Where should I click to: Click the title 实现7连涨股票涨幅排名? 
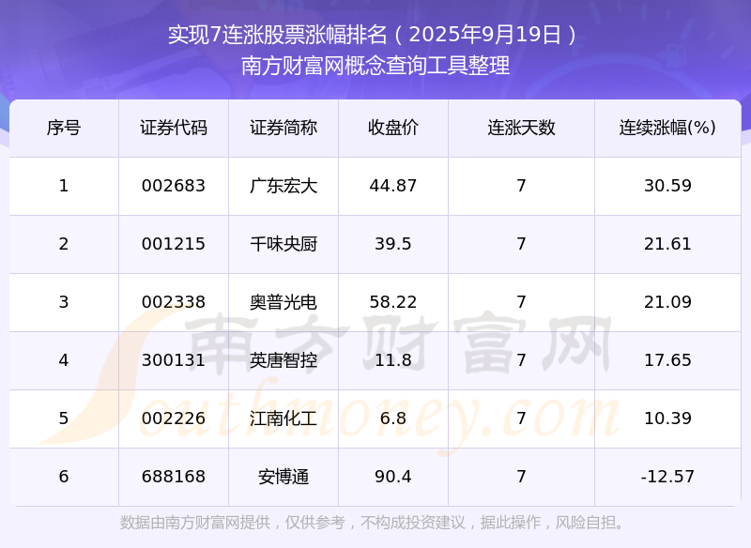[x=277, y=35]
